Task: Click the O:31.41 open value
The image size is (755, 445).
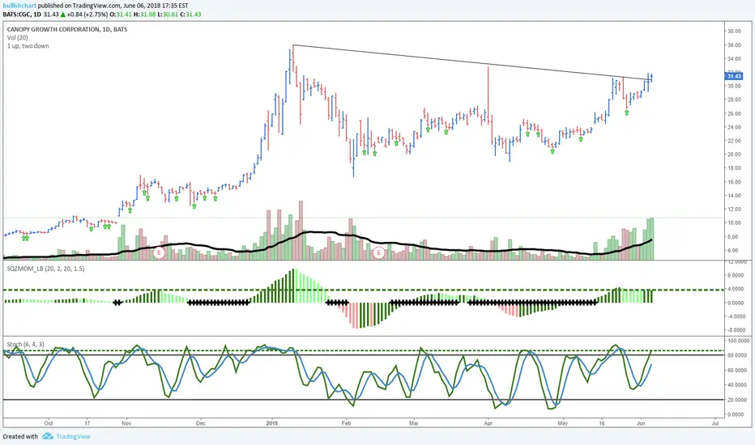Action: (x=121, y=15)
